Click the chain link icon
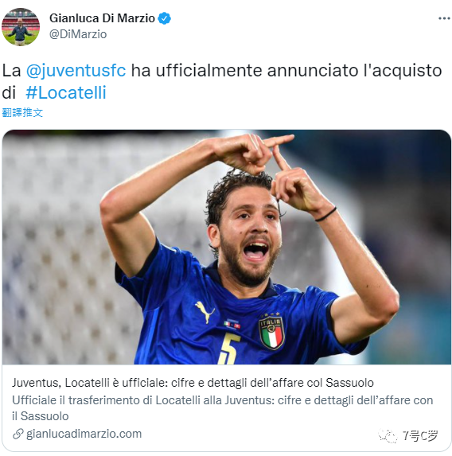452x456 pixels. click(18, 434)
